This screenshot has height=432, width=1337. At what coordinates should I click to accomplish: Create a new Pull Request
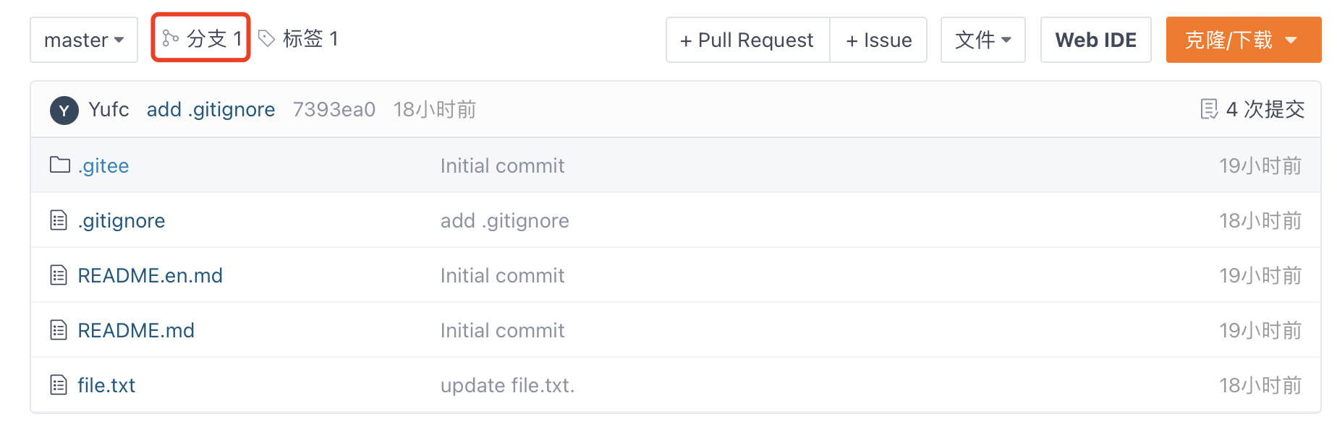click(747, 40)
